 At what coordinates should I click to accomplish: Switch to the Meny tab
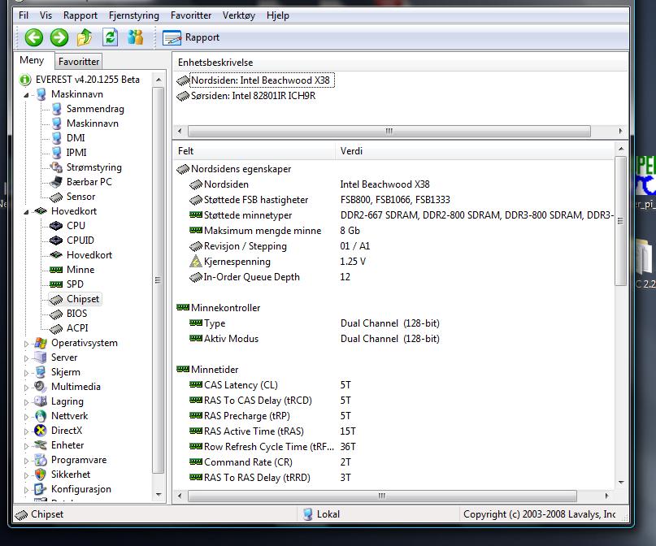pyautogui.click(x=32, y=60)
